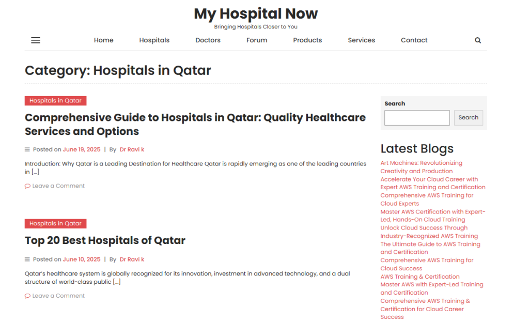
Task: Open the Products navigation item
Action: click(x=307, y=40)
